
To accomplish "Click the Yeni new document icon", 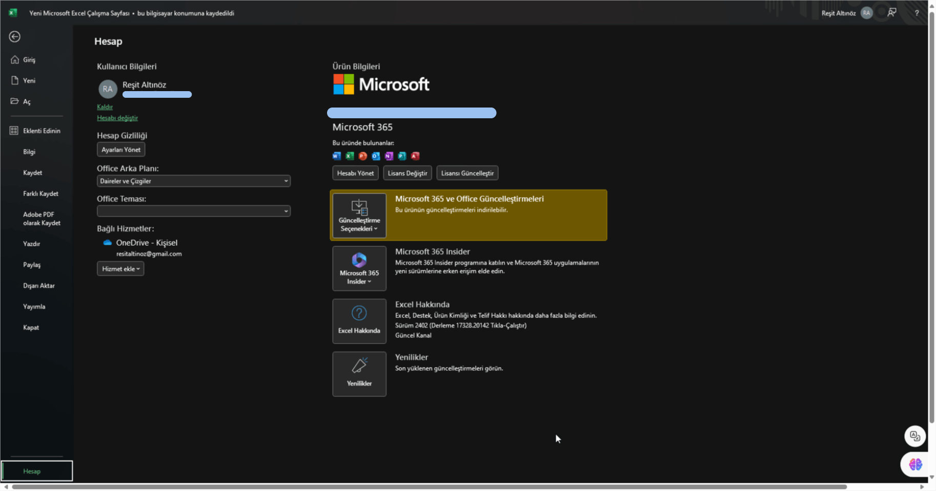I will point(14,80).
